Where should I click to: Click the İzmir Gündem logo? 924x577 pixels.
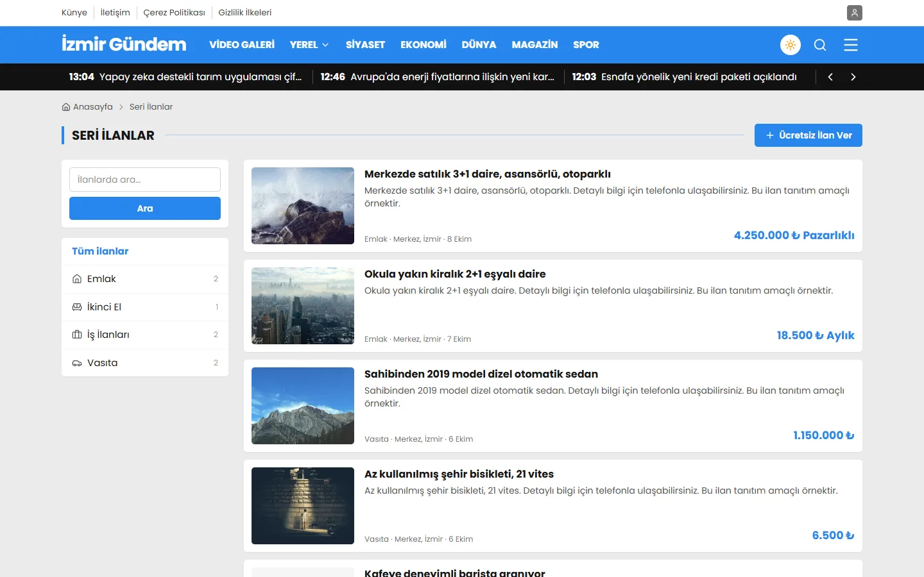coord(124,44)
